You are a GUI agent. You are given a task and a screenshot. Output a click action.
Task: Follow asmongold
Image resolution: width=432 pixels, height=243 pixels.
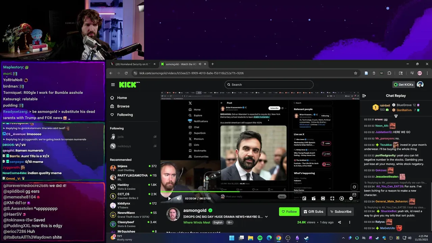tap(289, 212)
